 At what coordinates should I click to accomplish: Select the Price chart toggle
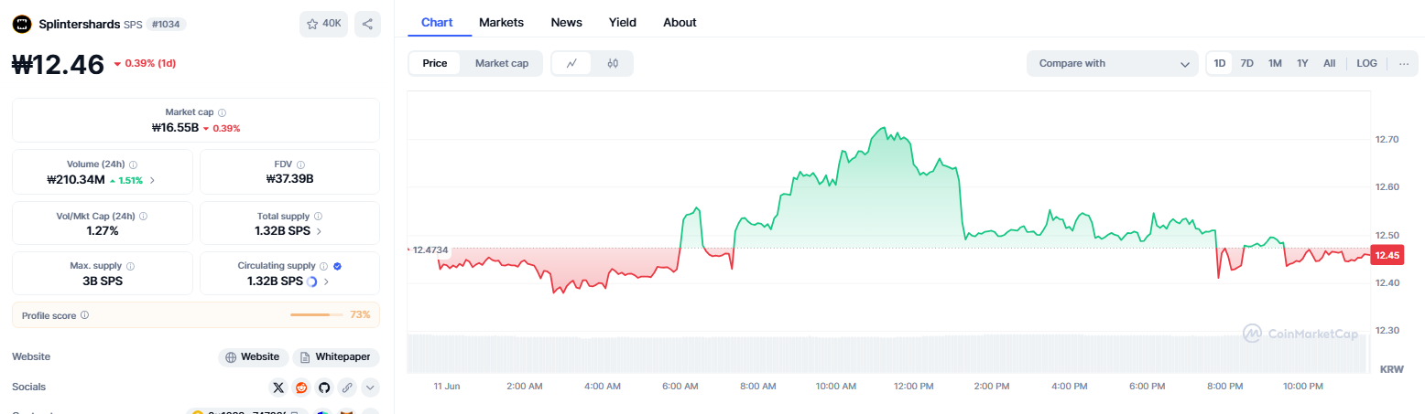[x=435, y=63]
